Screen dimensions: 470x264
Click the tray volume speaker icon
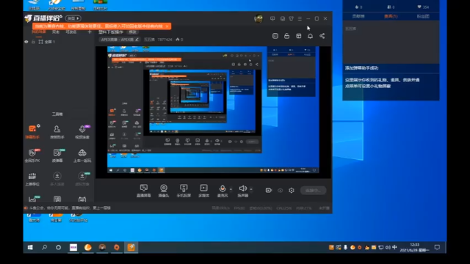388,247
